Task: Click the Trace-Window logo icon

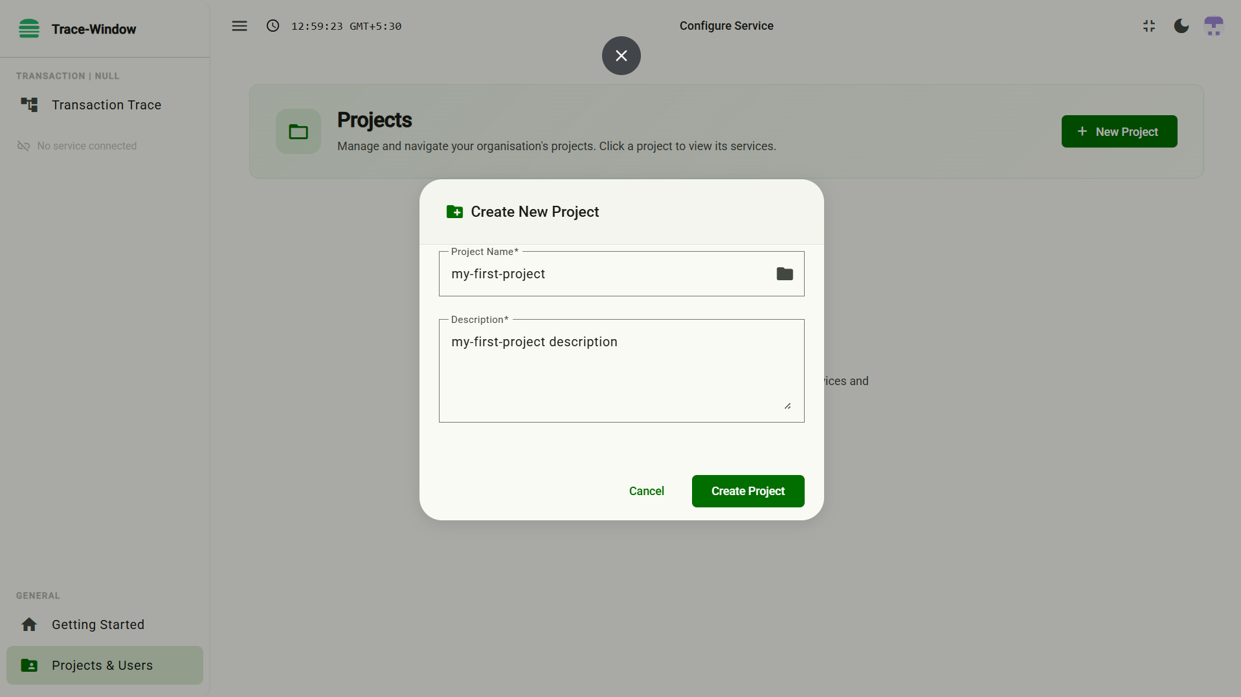Action: tap(29, 28)
